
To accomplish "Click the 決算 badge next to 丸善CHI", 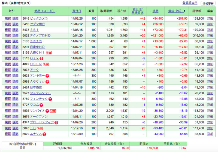I will (x=49, y=53).
